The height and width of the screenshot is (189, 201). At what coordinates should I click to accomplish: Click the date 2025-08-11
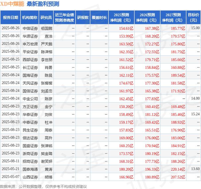pyautogui.click(x=11, y=161)
